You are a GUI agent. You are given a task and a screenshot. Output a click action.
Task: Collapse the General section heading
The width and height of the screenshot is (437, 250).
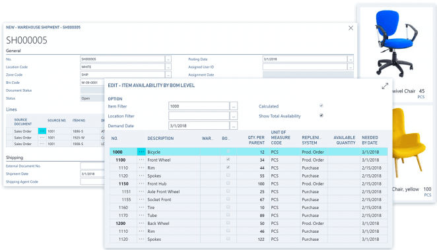(13, 51)
